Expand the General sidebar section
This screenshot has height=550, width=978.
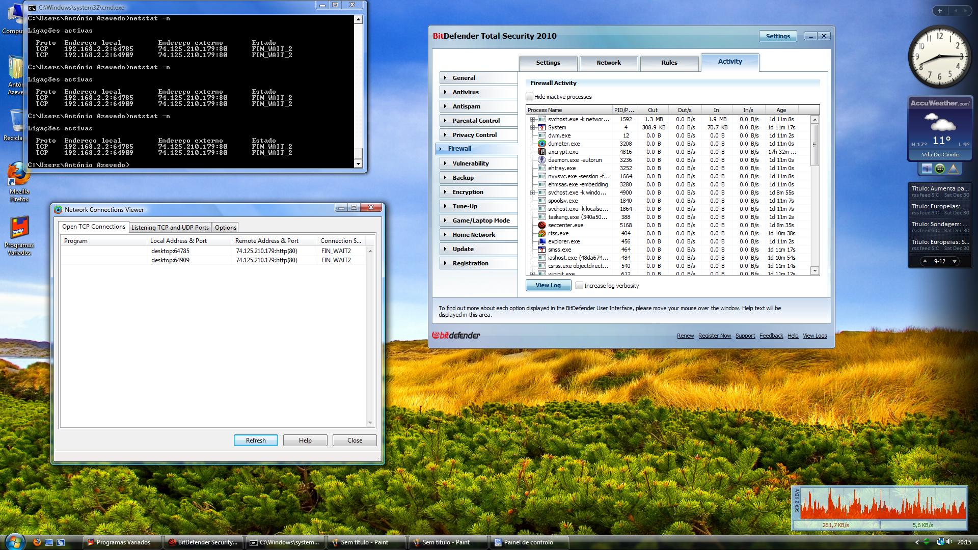(x=478, y=78)
